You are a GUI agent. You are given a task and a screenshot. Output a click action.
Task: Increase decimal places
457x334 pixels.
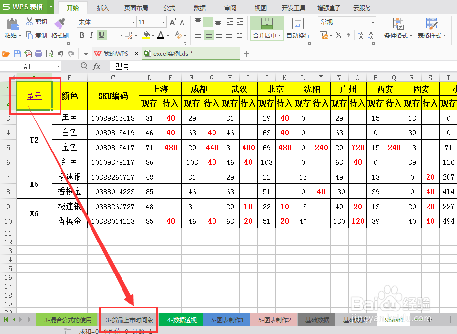pyautogui.click(x=360, y=35)
